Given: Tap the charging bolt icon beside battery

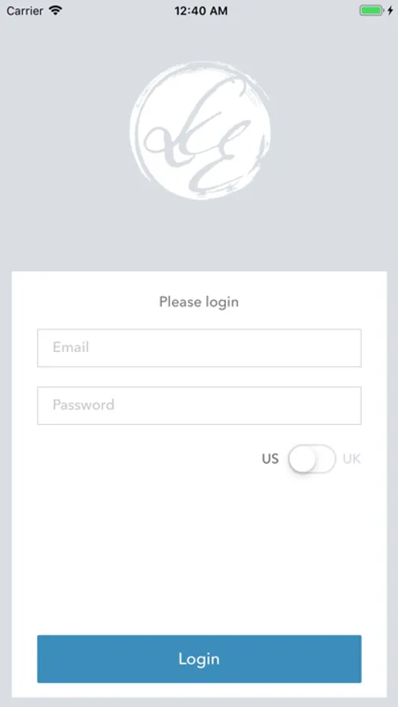Looking at the screenshot, I should coord(390,10).
